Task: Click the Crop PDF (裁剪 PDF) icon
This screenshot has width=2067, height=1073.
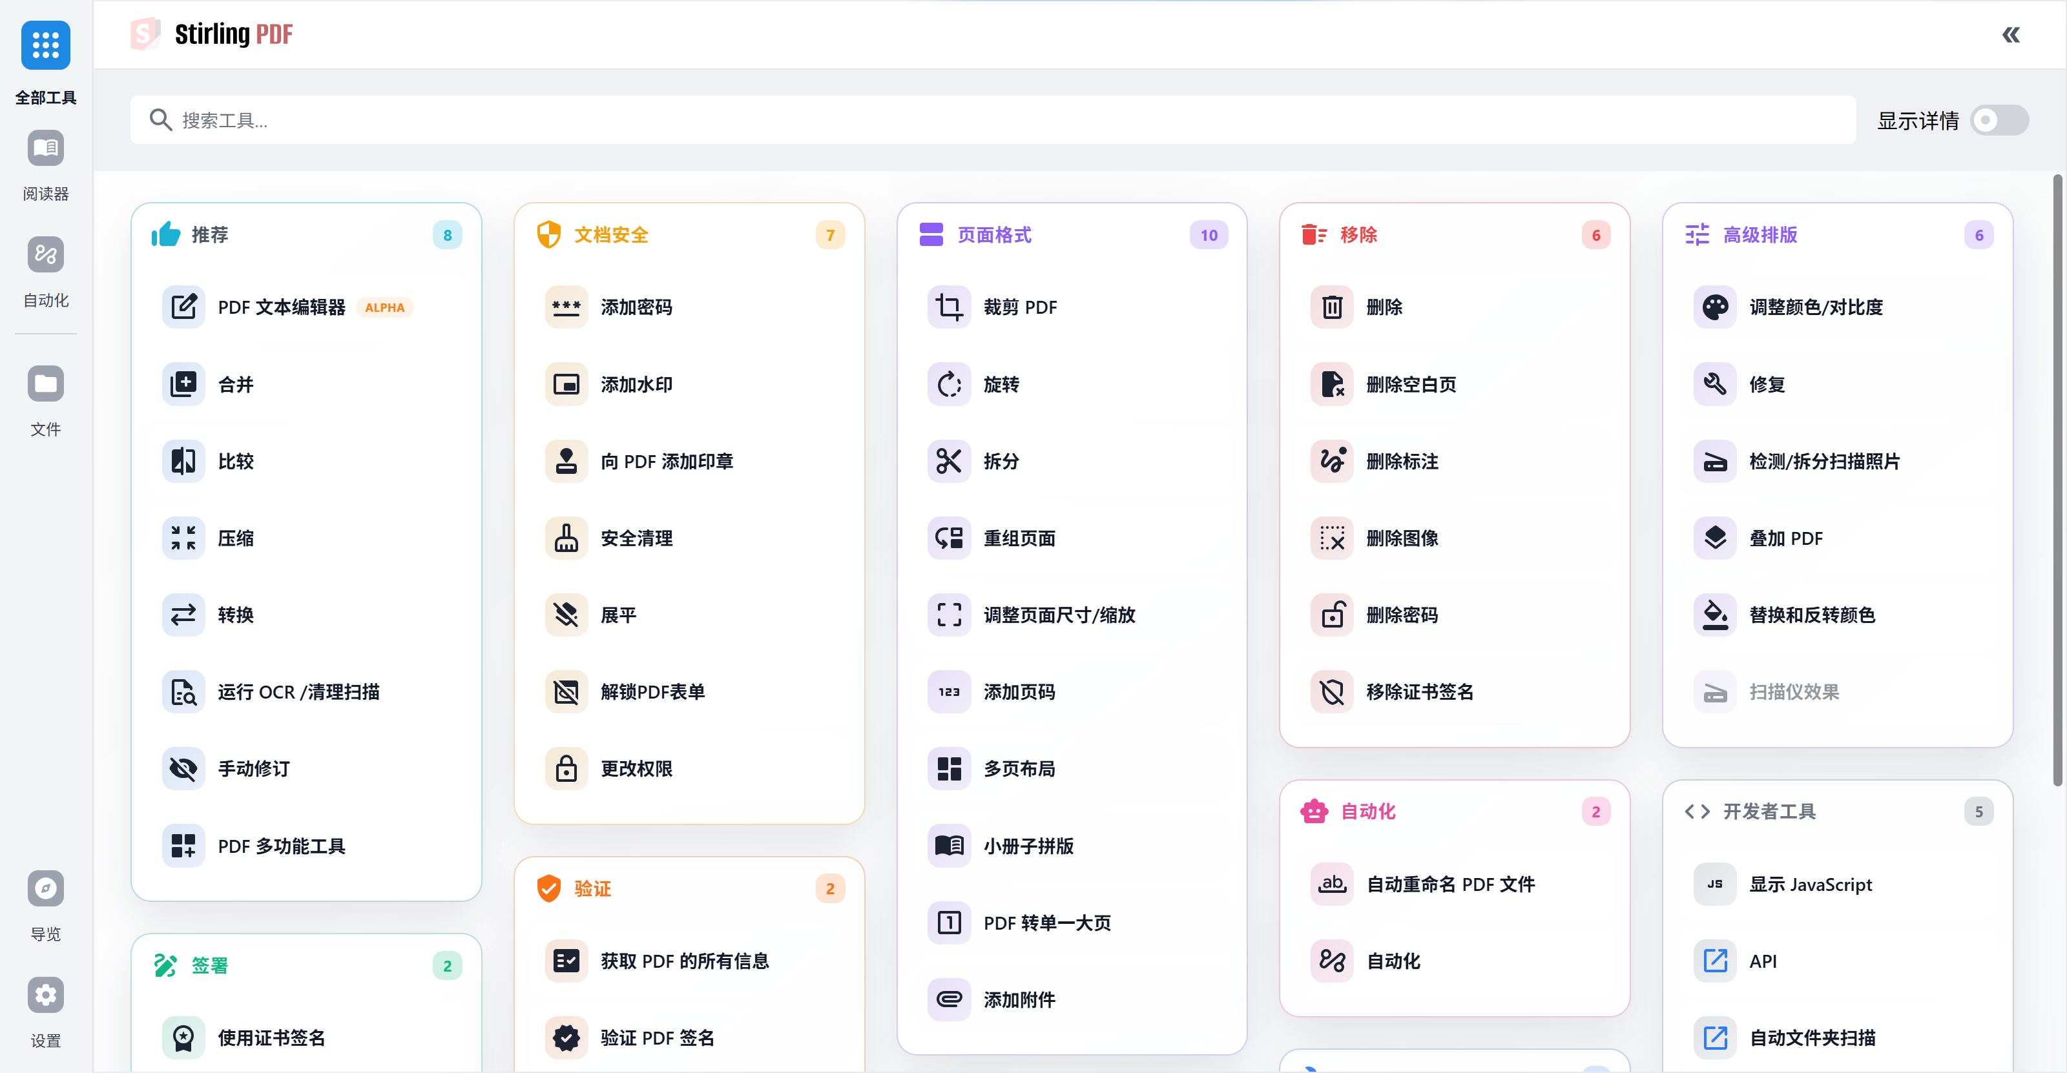Action: pyautogui.click(x=948, y=307)
